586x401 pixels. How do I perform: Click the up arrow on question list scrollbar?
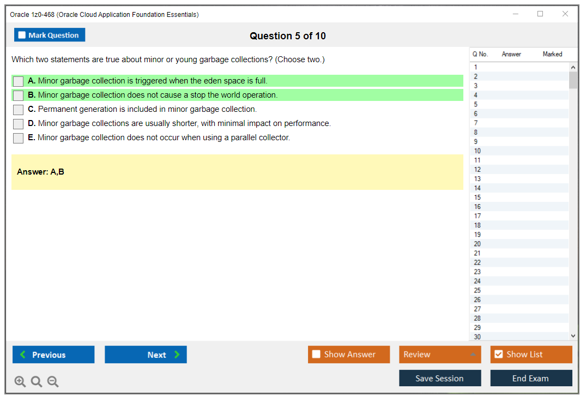pyautogui.click(x=573, y=66)
